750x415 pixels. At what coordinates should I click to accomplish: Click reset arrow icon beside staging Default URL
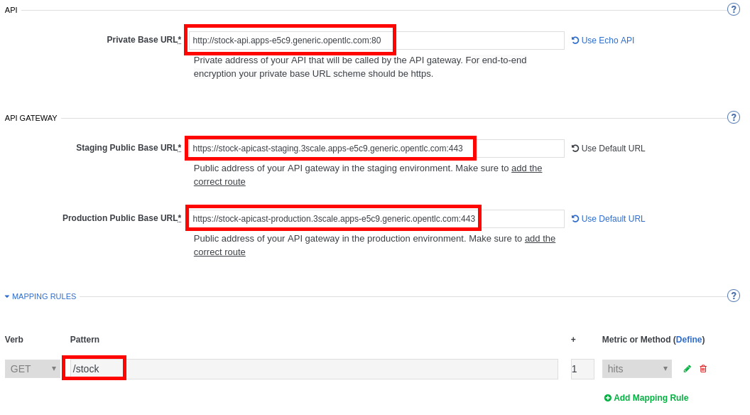[x=575, y=149]
